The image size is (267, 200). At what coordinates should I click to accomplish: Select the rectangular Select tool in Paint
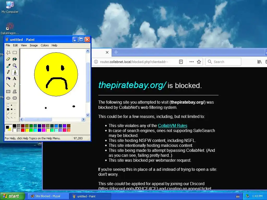point(15,53)
